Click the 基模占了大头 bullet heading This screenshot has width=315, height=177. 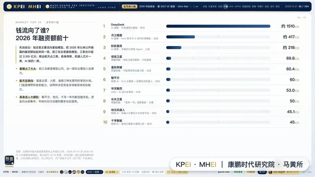click(x=28, y=68)
